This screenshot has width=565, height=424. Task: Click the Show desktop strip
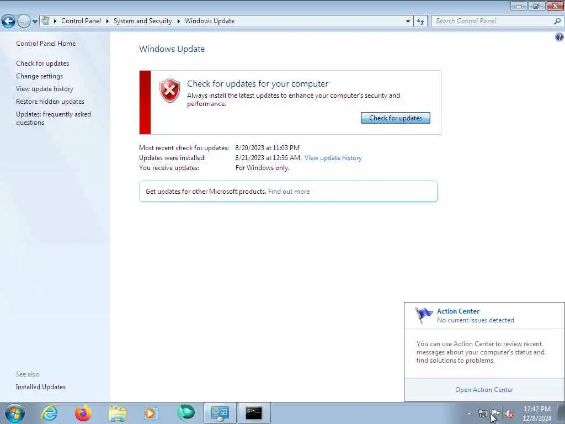[561, 413]
